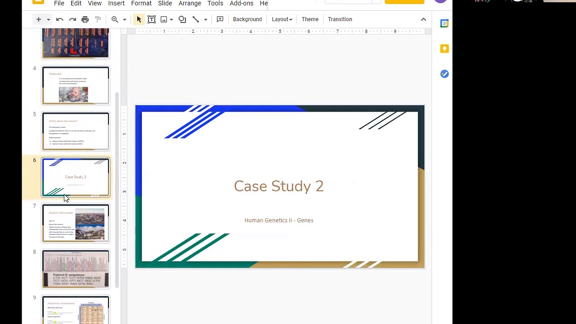Click the Slides home logo icon
576x324 pixels.
[x=38, y=2]
